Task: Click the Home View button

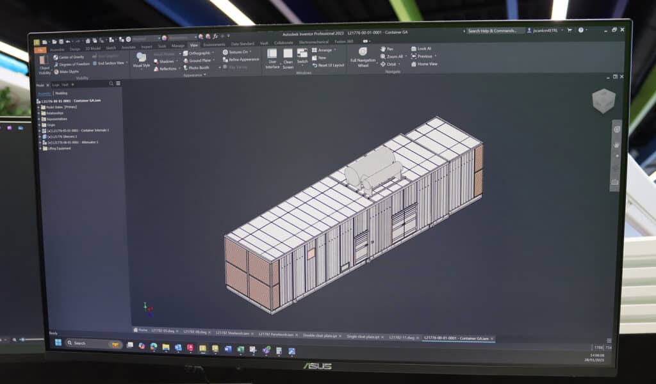Action: coord(424,64)
